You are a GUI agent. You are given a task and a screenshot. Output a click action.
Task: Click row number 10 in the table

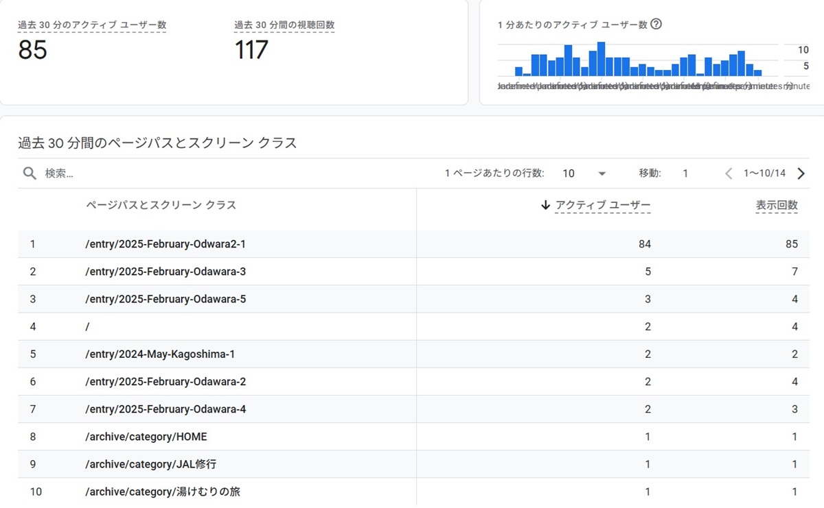tap(36, 492)
